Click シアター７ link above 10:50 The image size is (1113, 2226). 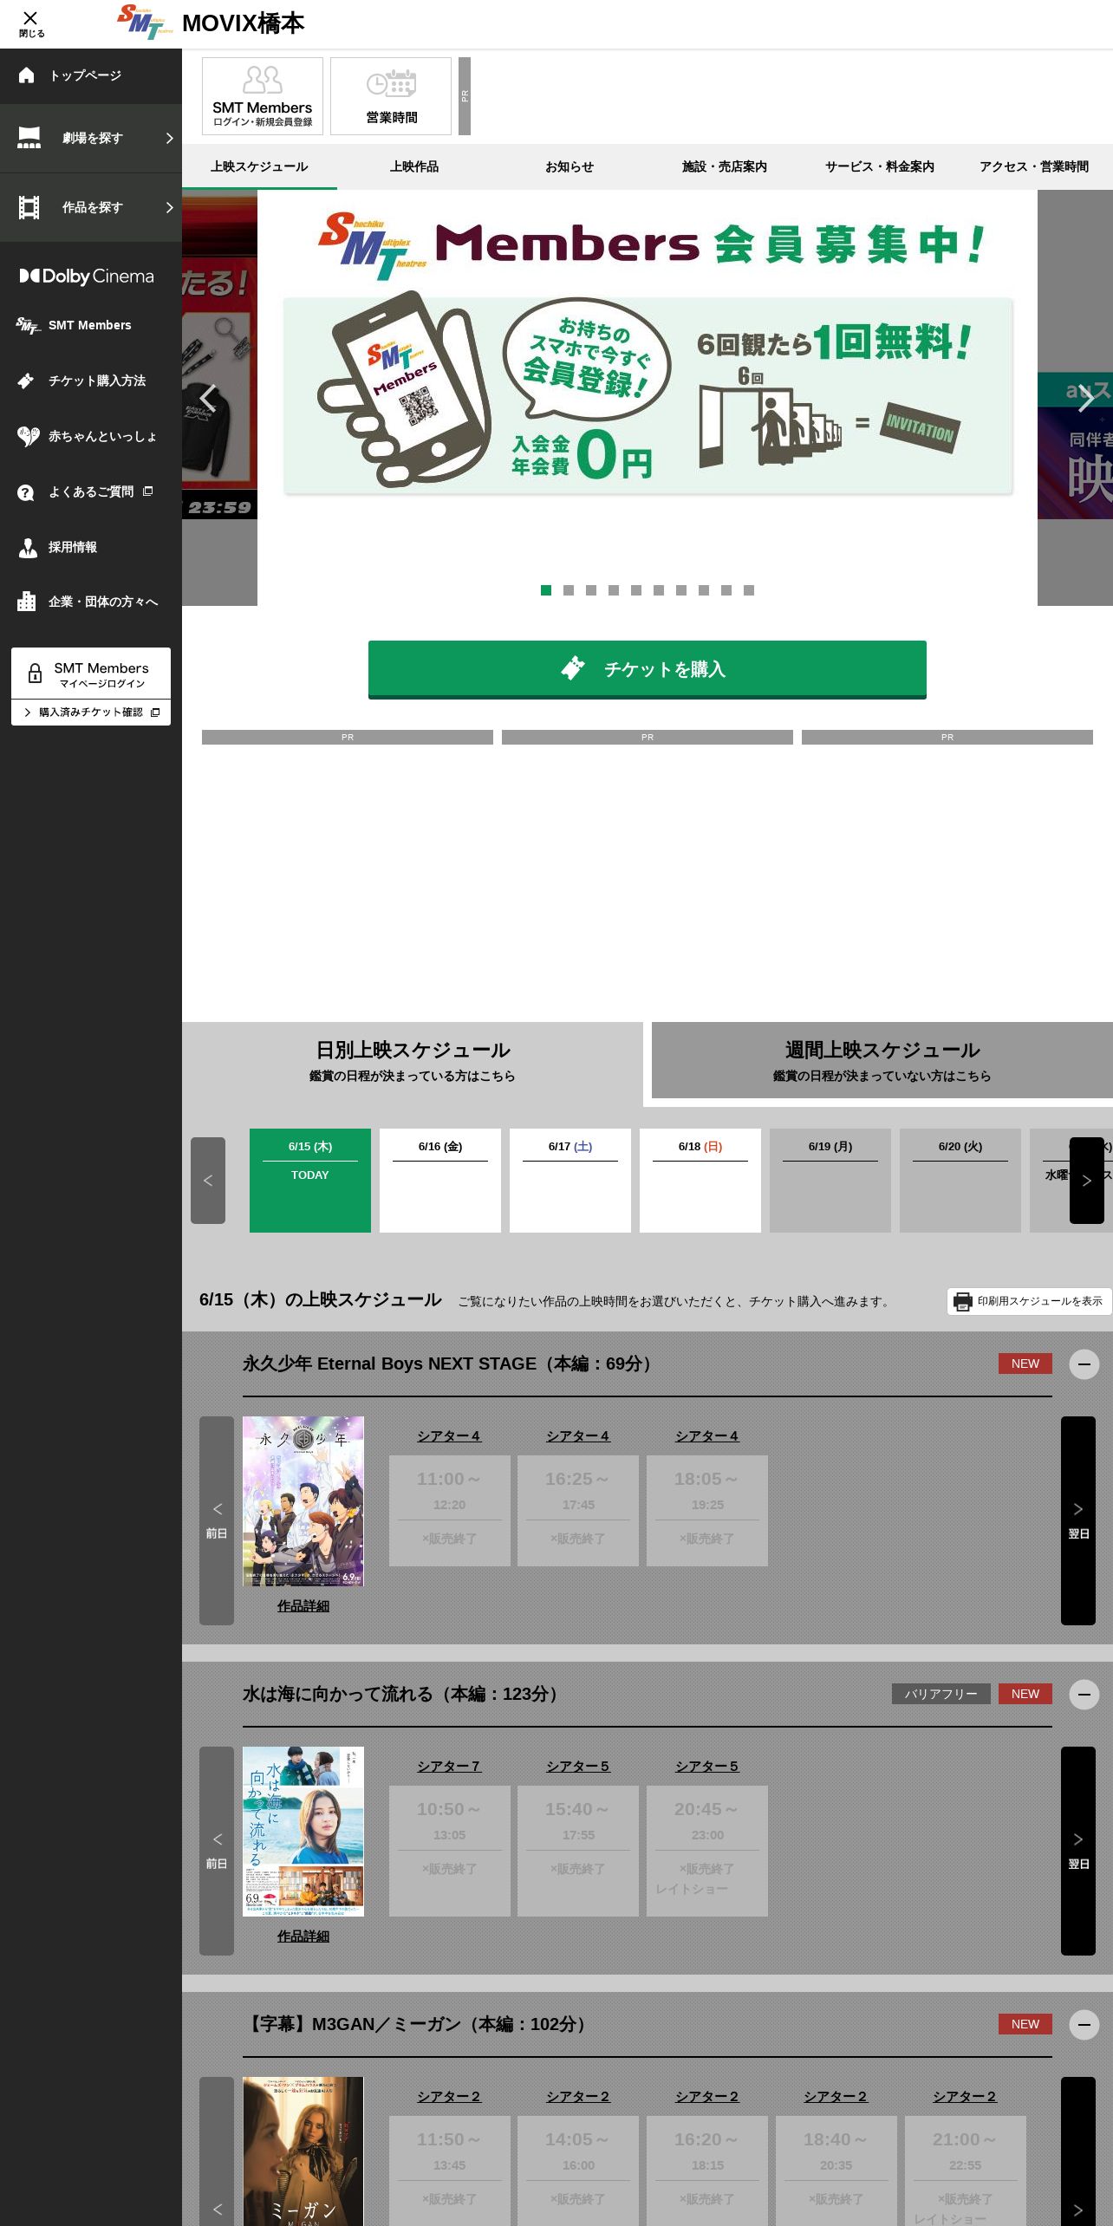pyautogui.click(x=449, y=1767)
